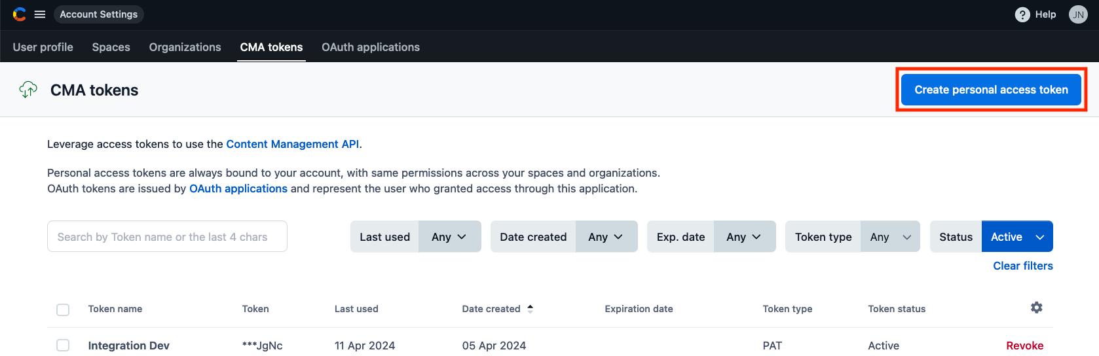Viewport: 1099px width, 356px height.
Task: Revoke the Integration Dev token
Action: [1025, 346]
